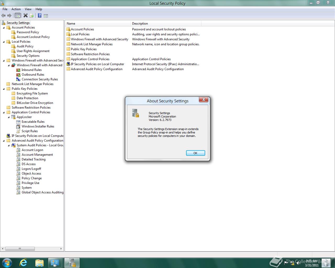Click OK in About Security Settings dialog
335x268 pixels.
click(196, 153)
